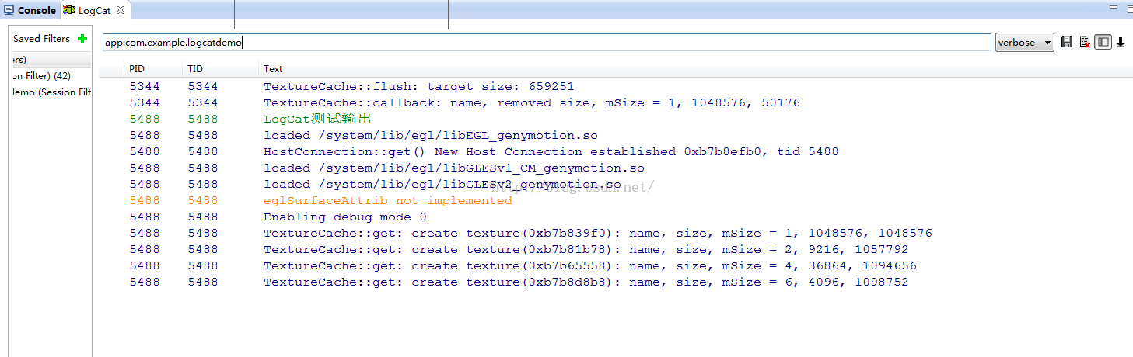1133x357 pixels.
Task: Click the TID column header
Action: click(195, 69)
